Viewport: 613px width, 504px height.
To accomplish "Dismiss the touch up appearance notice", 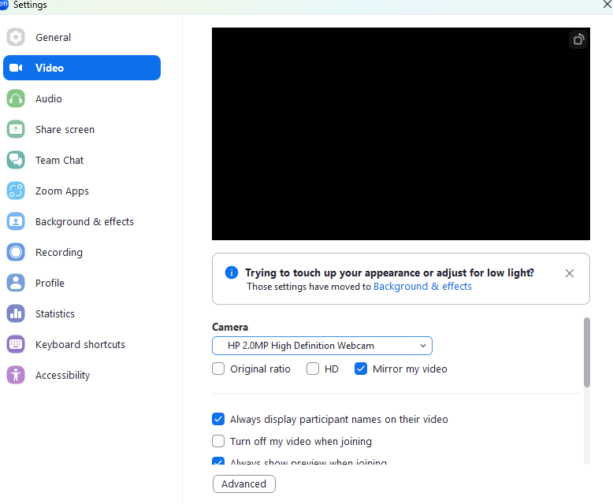I will pyautogui.click(x=569, y=273).
